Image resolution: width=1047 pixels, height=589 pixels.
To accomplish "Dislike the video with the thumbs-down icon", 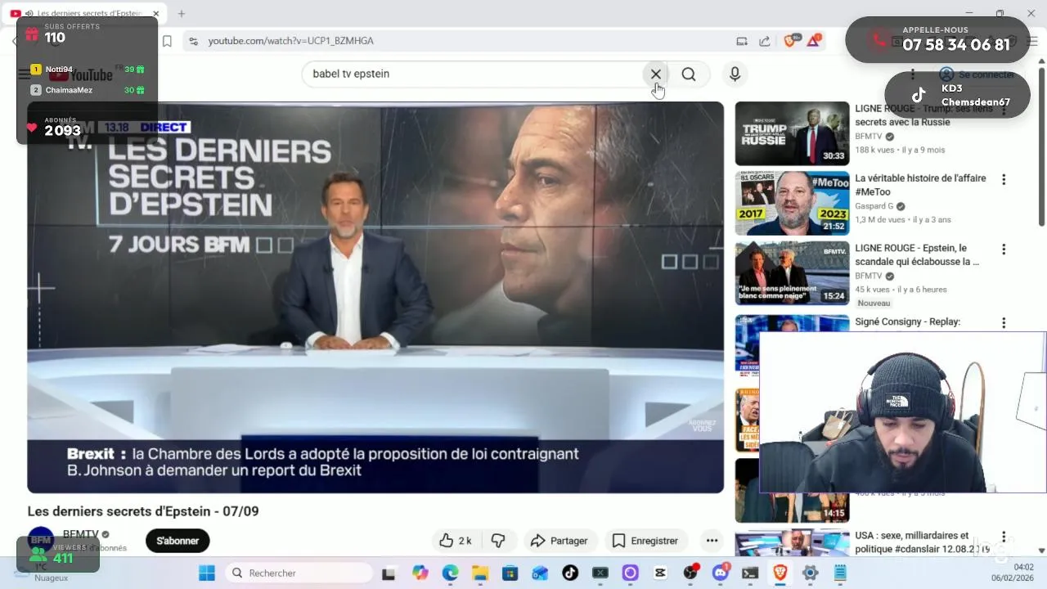I will click(x=497, y=541).
